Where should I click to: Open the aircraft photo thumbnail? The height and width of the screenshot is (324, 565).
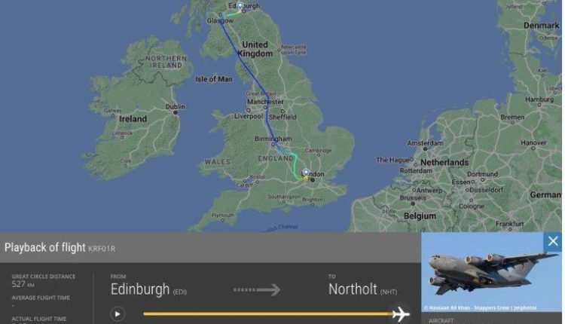pyautogui.click(x=491, y=272)
